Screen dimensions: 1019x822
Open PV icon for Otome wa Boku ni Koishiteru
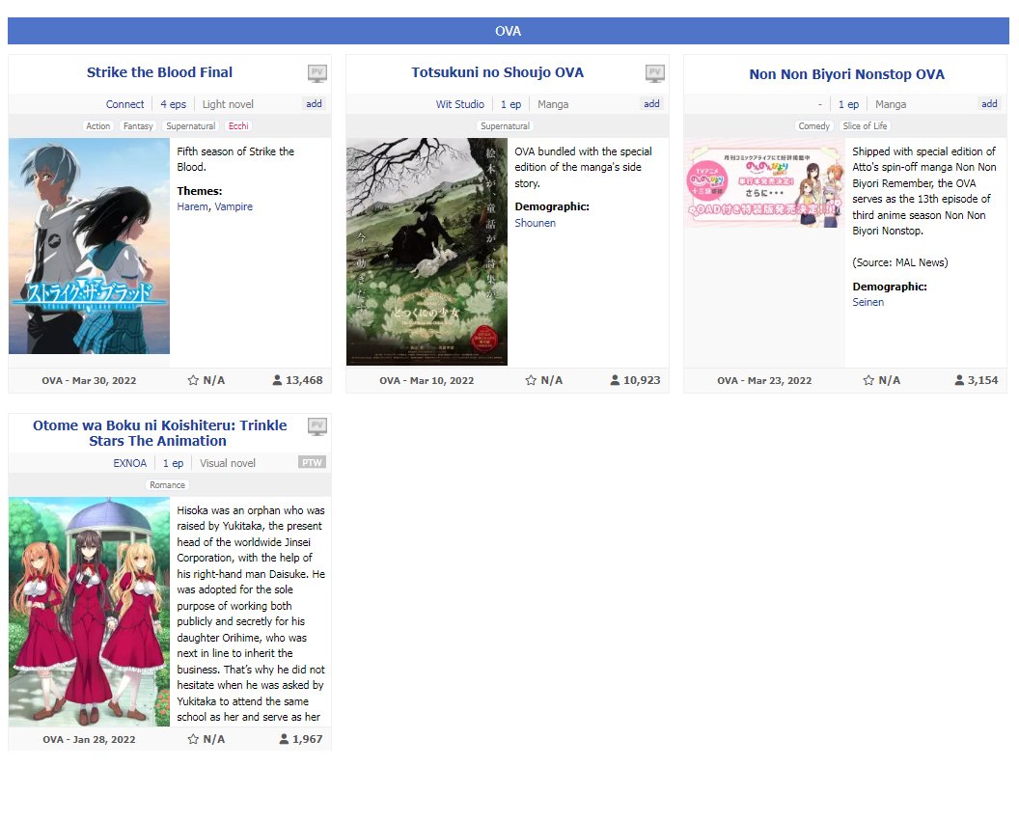317,427
